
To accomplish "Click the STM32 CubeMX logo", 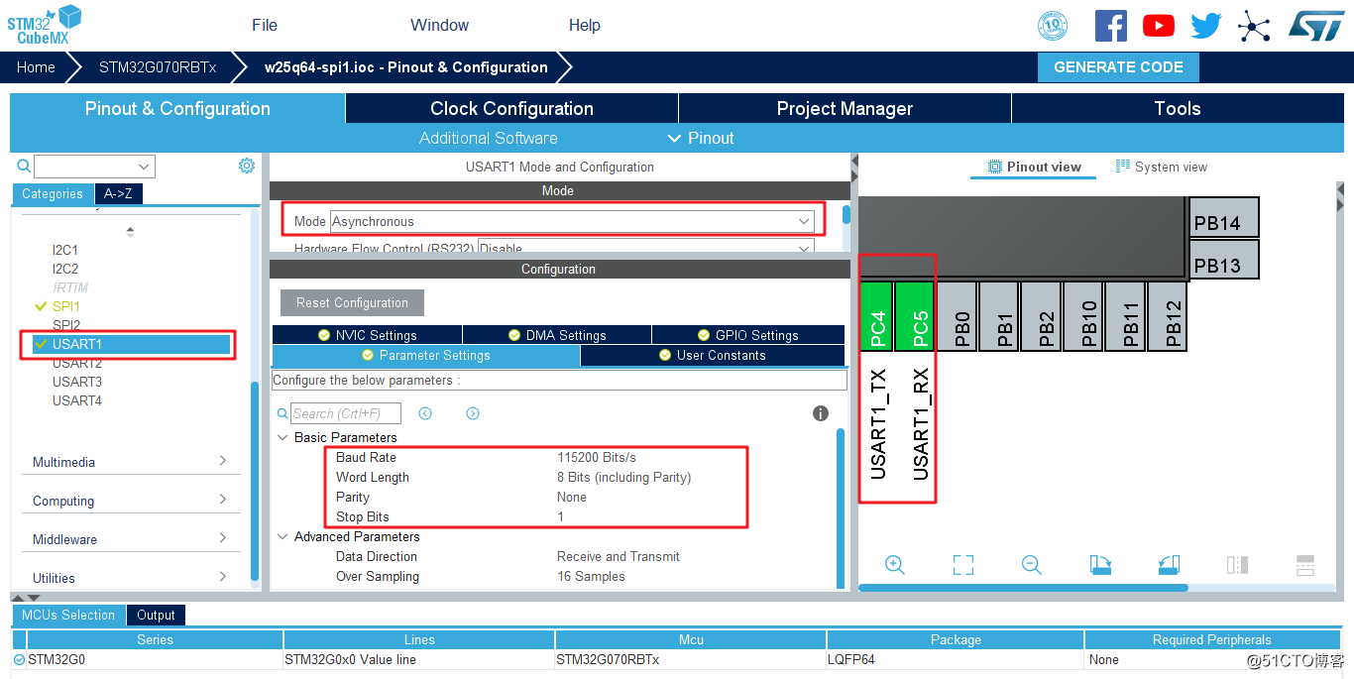I will (x=45, y=25).
